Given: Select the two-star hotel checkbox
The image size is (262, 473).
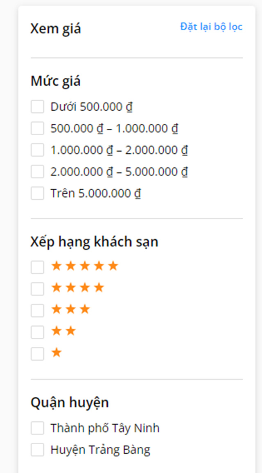Looking at the screenshot, I should point(37,332).
